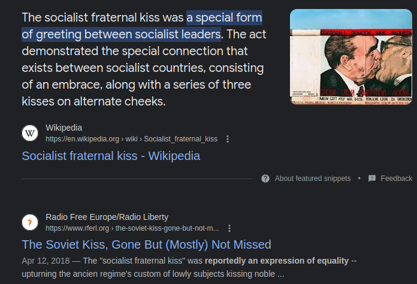This screenshot has width=417, height=284.
Task: Click the 'kisses on alternate cheeks' snippet line
Action: coord(93,102)
